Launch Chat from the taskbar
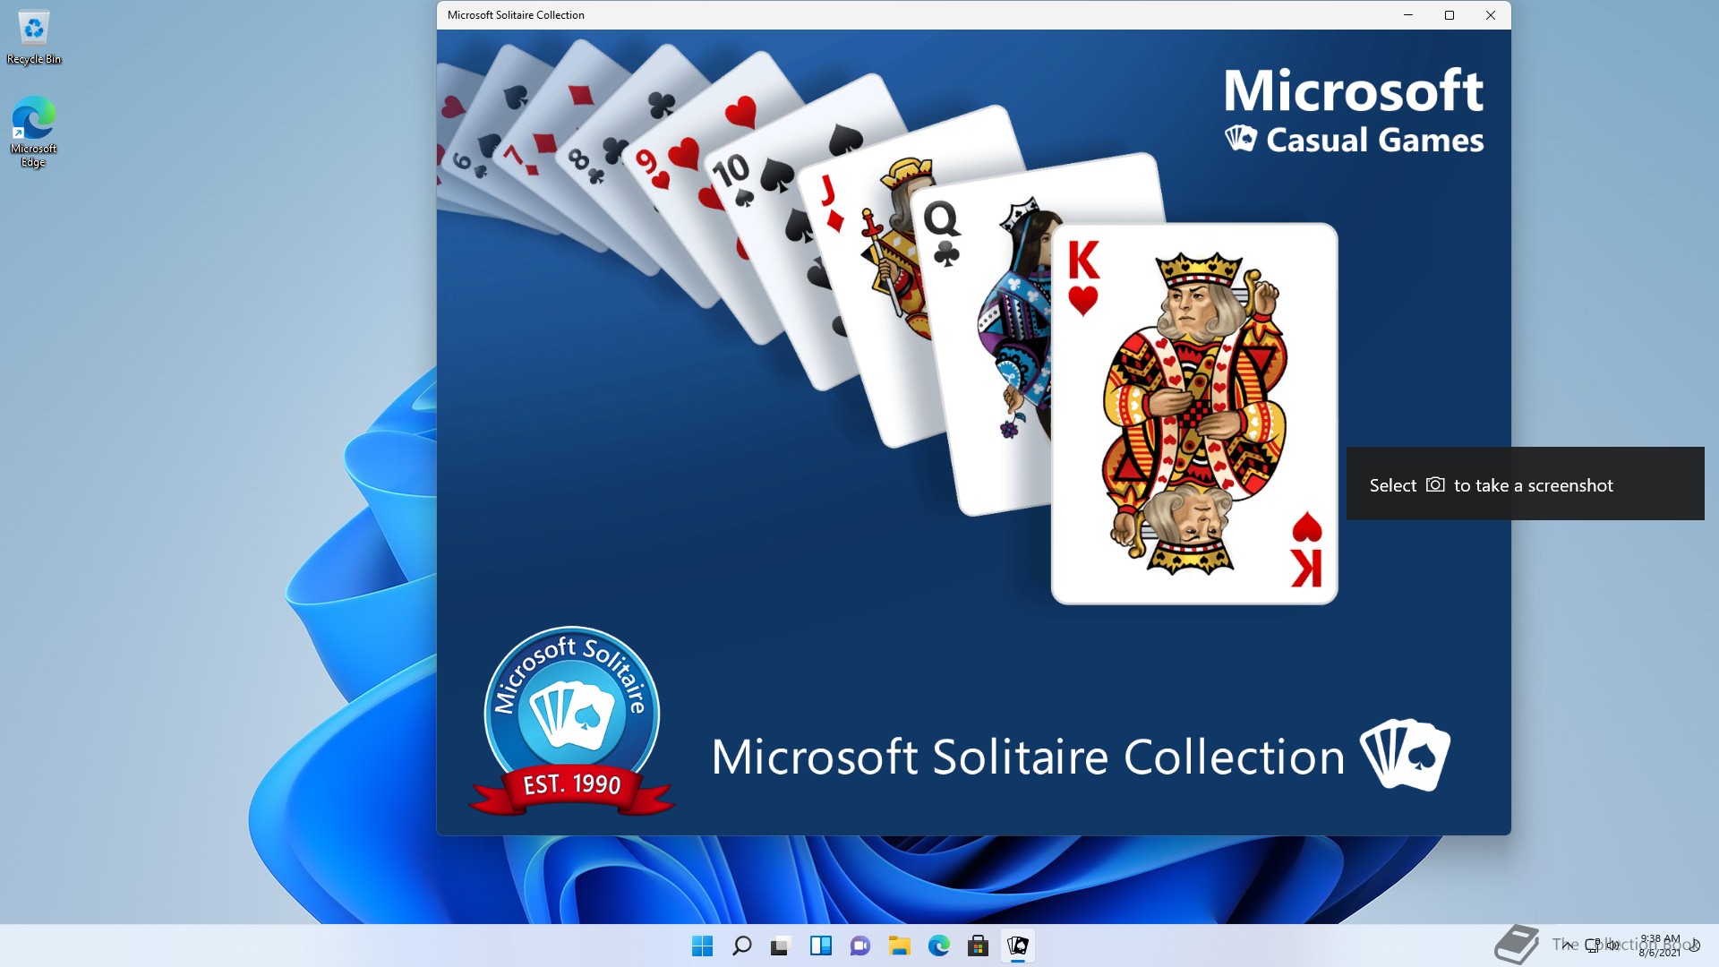 pos(860,946)
